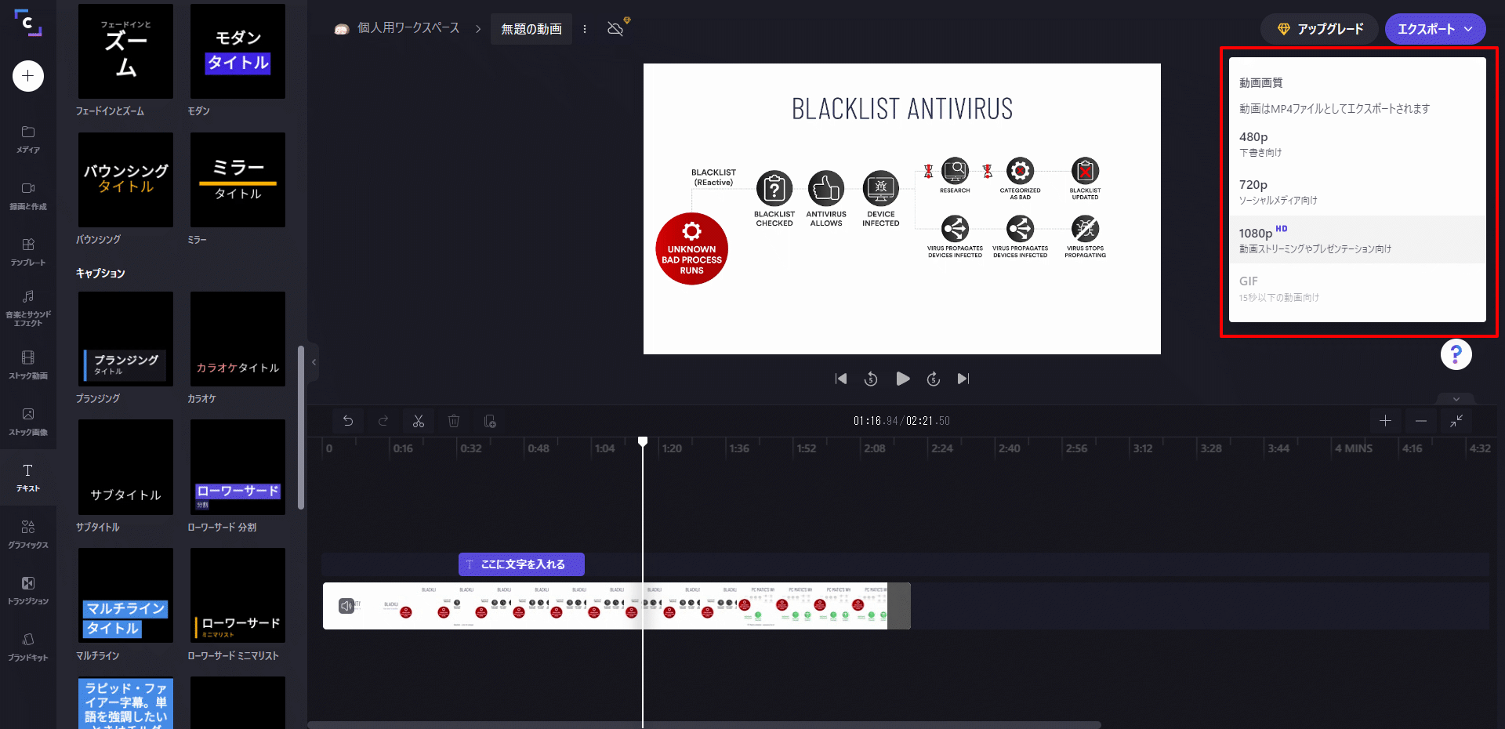Open the メディア panel in the sidebar
Image resolution: width=1505 pixels, height=729 pixels.
28,139
